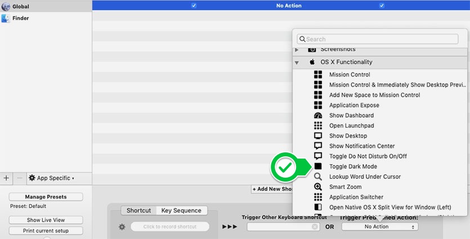This screenshot has width=470, height=239.
Task: Click the Show Desktop monitor icon
Action: point(318,136)
